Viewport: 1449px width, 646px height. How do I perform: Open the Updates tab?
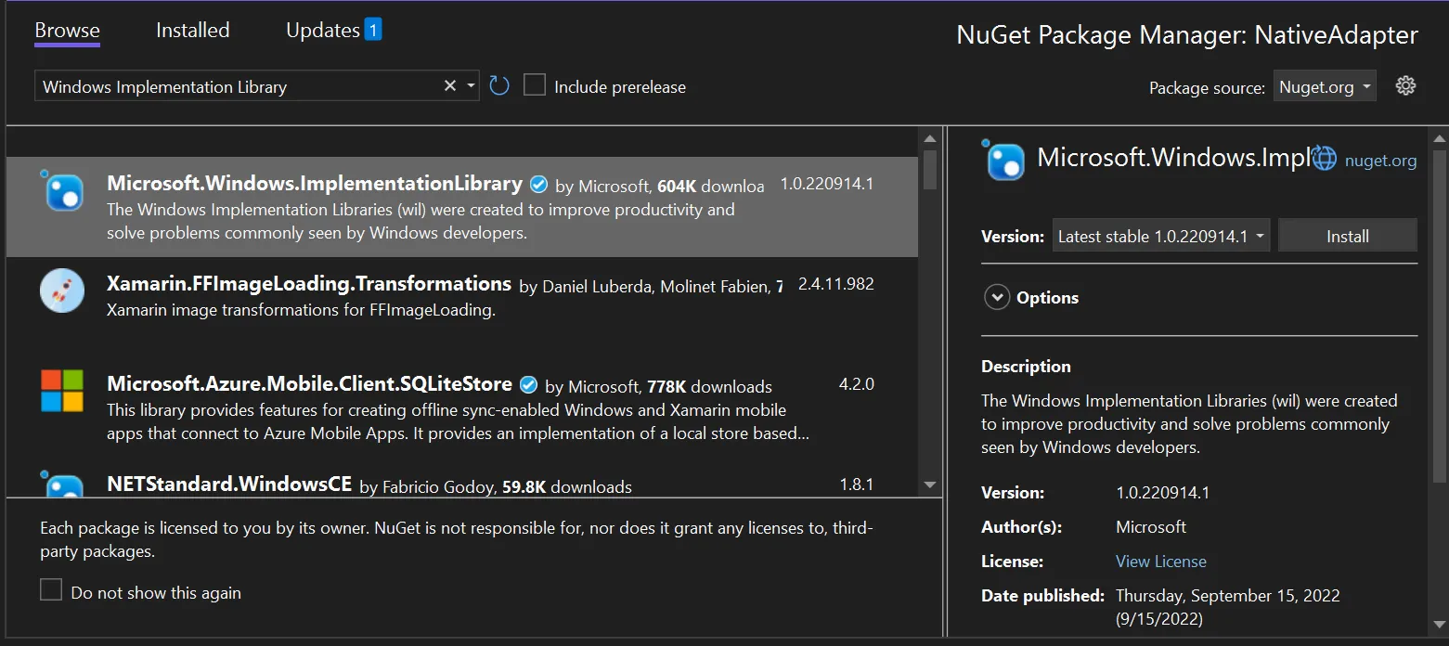click(321, 30)
